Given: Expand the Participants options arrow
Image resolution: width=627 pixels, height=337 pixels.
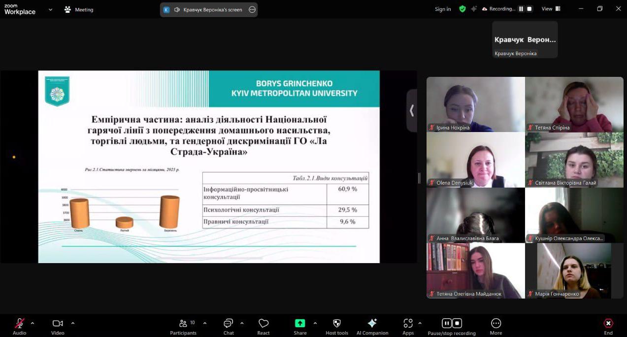Looking at the screenshot, I should [205, 323].
